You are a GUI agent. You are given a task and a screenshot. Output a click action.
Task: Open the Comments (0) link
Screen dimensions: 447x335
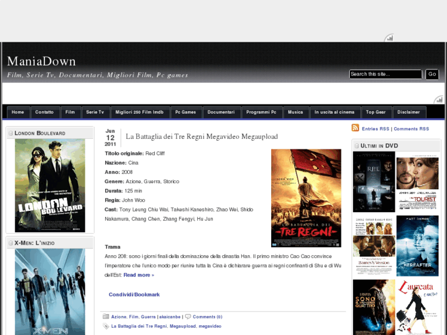[x=208, y=317]
